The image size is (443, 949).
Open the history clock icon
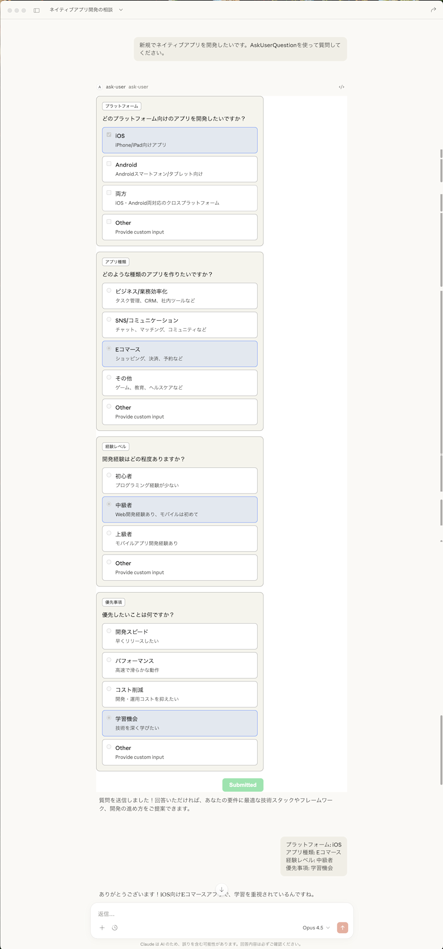(x=115, y=928)
